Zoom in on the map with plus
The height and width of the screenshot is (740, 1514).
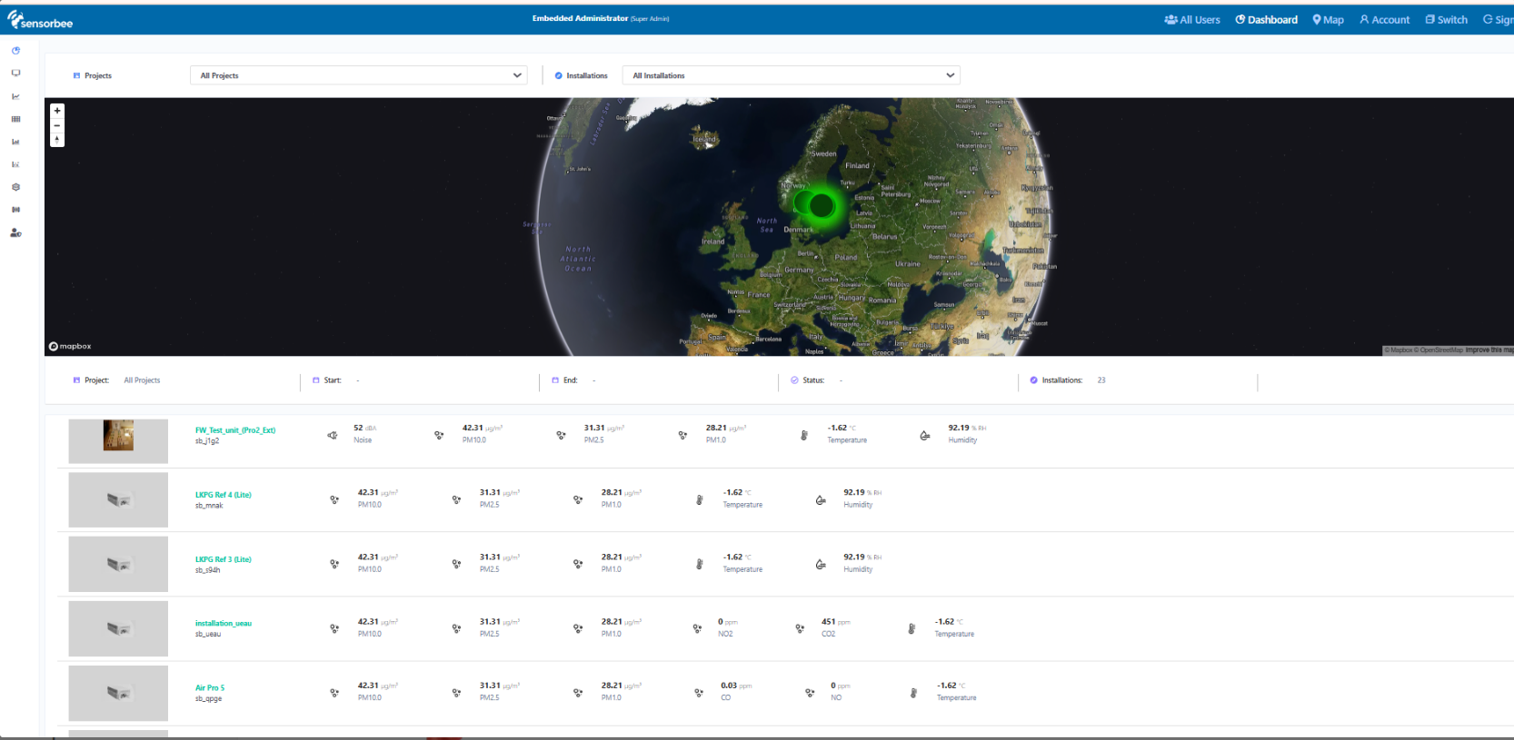tap(57, 111)
